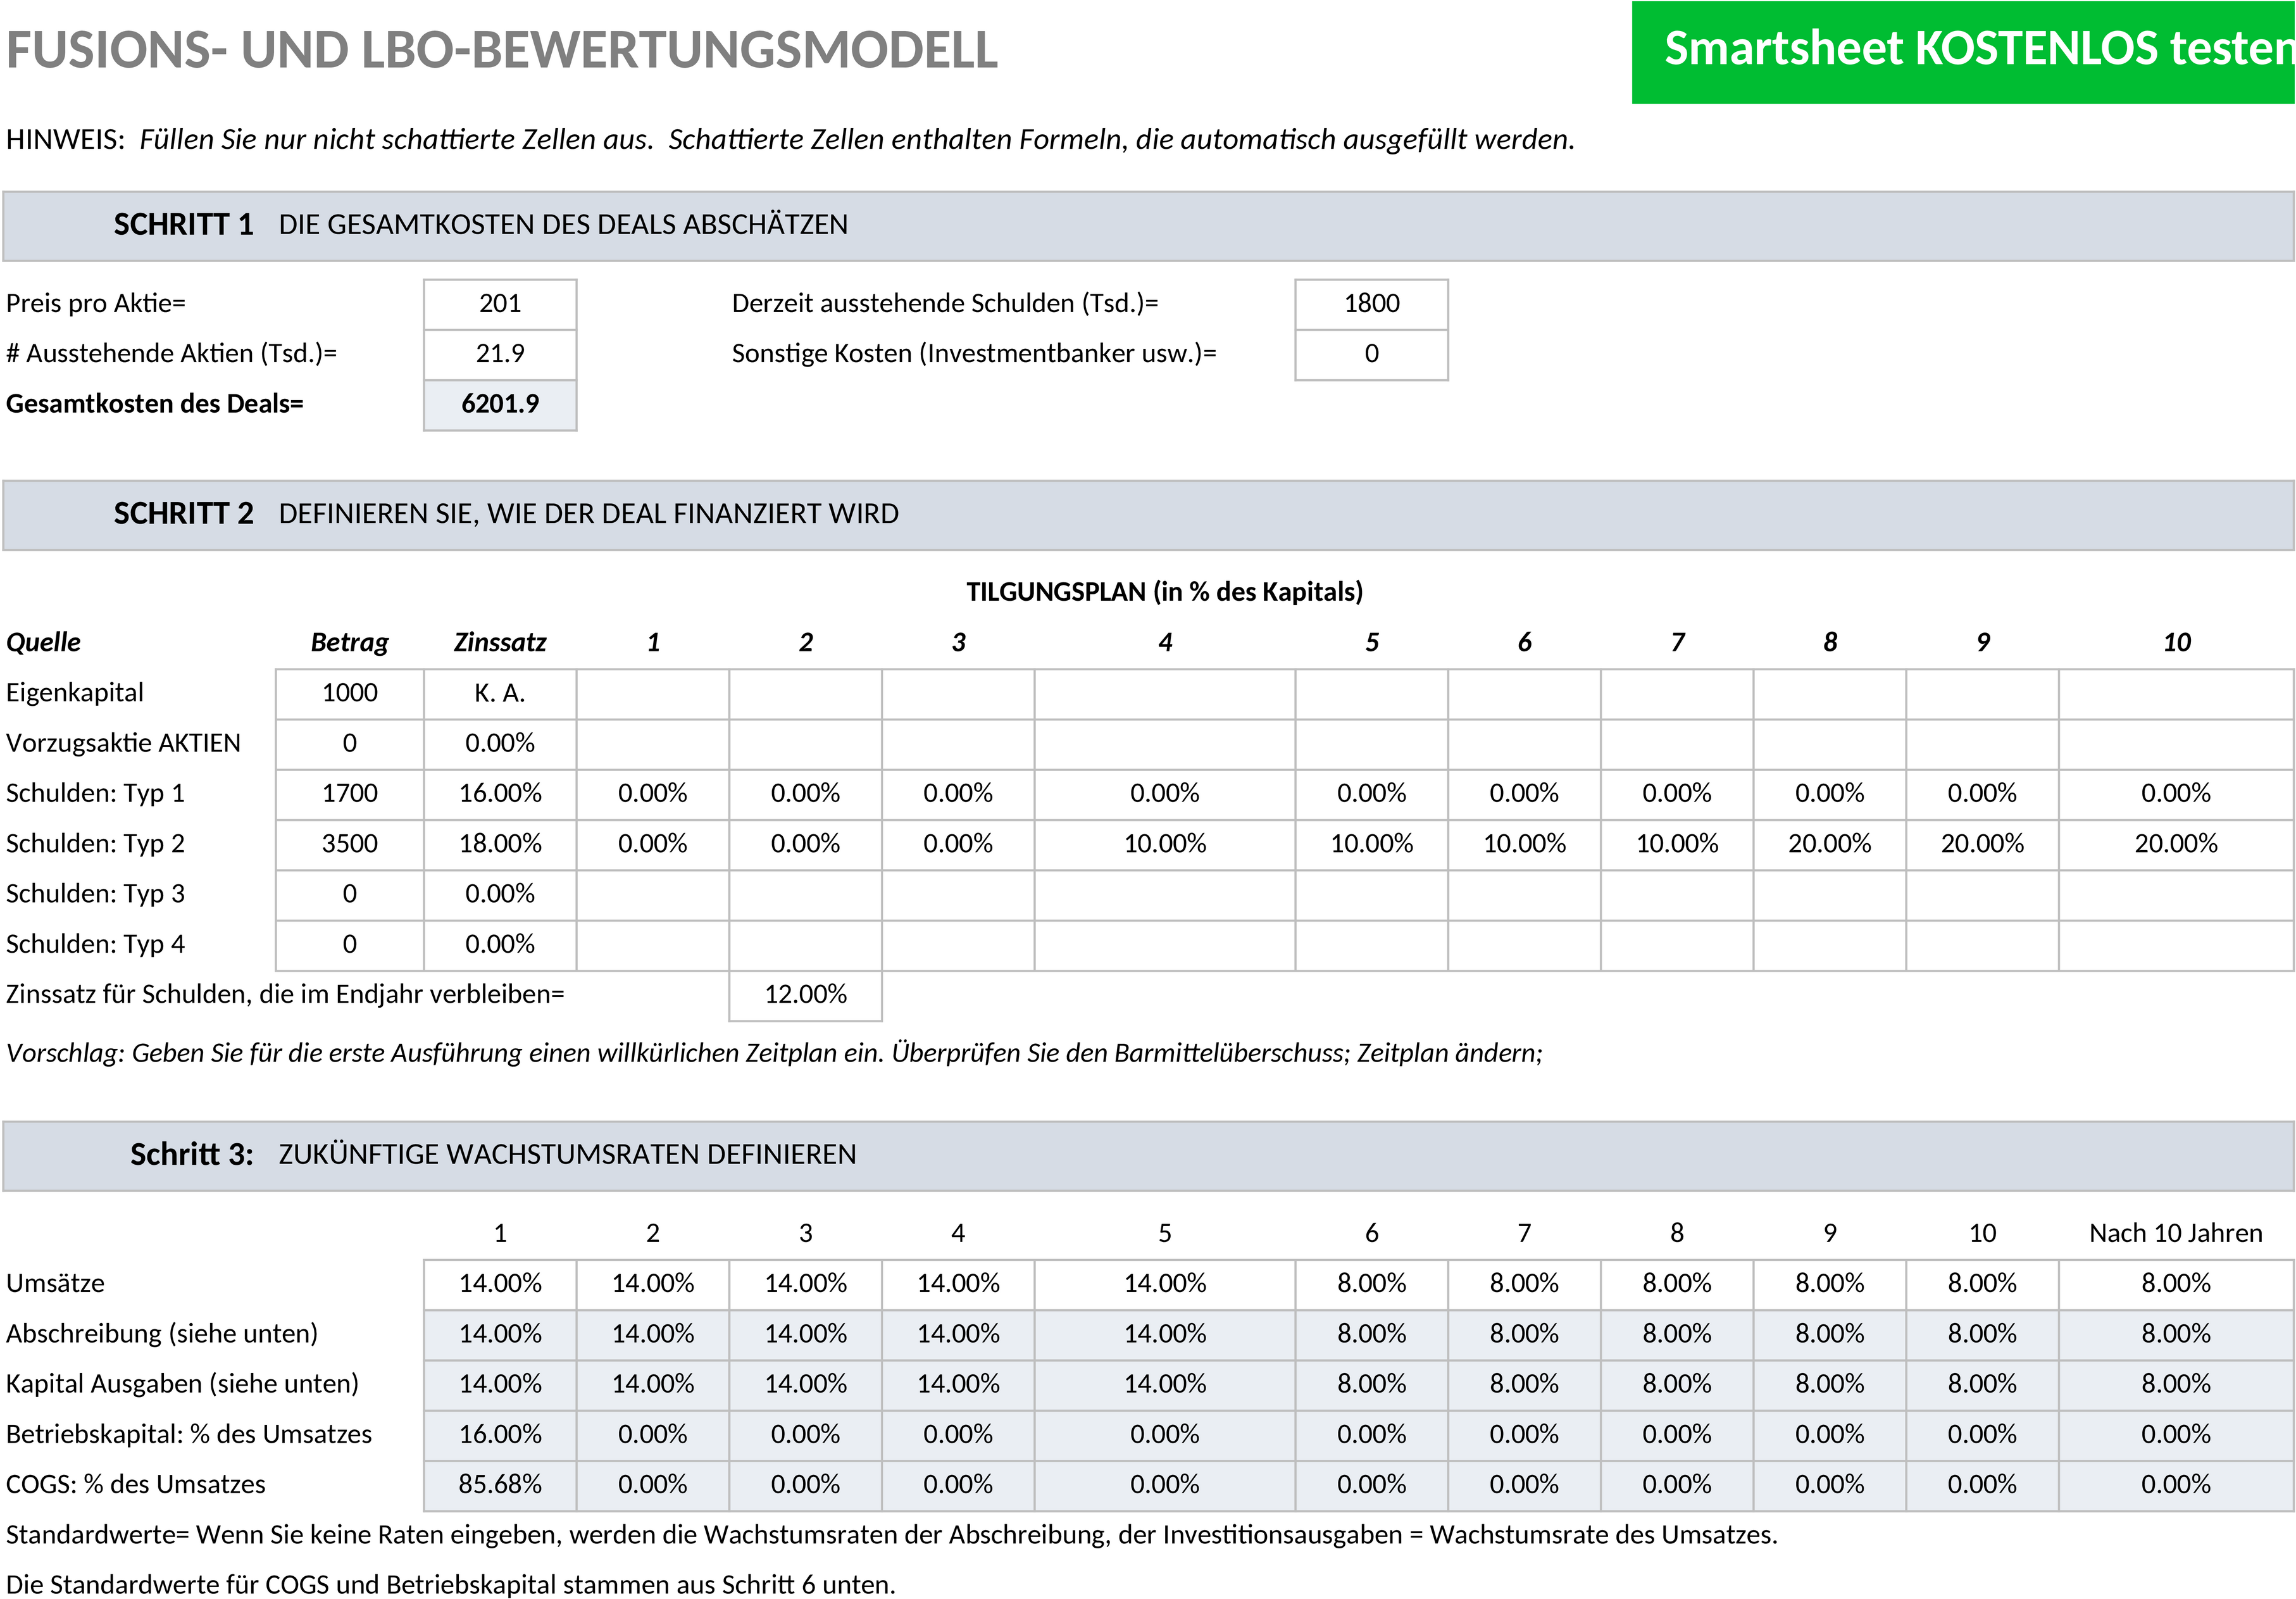
Task: Select Schulden Typ 1 Betrag 1700
Action: pos(350,794)
